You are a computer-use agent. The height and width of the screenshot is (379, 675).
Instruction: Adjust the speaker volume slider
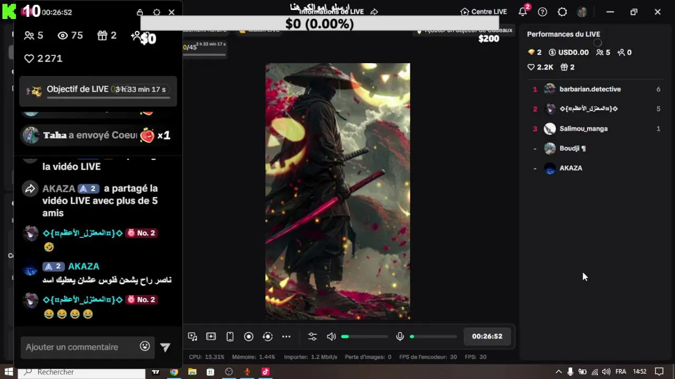pyautogui.click(x=365, y=336)
